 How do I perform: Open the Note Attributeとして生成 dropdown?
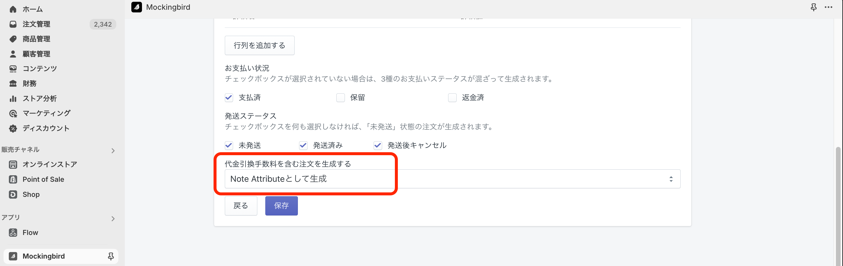coord(452,179)
